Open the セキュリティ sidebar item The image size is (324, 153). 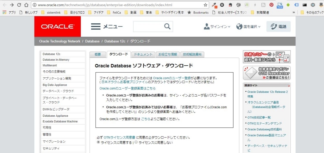click(x=63, y=149)
